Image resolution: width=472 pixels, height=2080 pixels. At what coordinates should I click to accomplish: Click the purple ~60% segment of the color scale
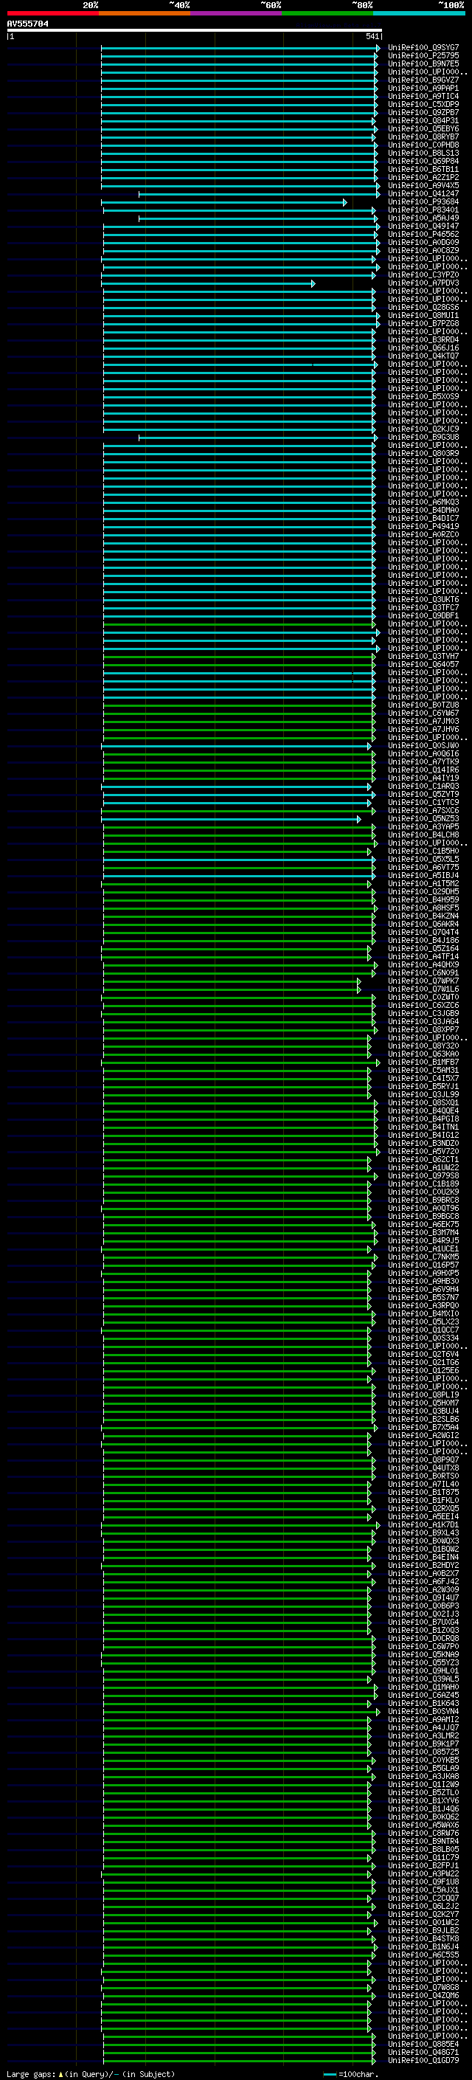[237, 13]
